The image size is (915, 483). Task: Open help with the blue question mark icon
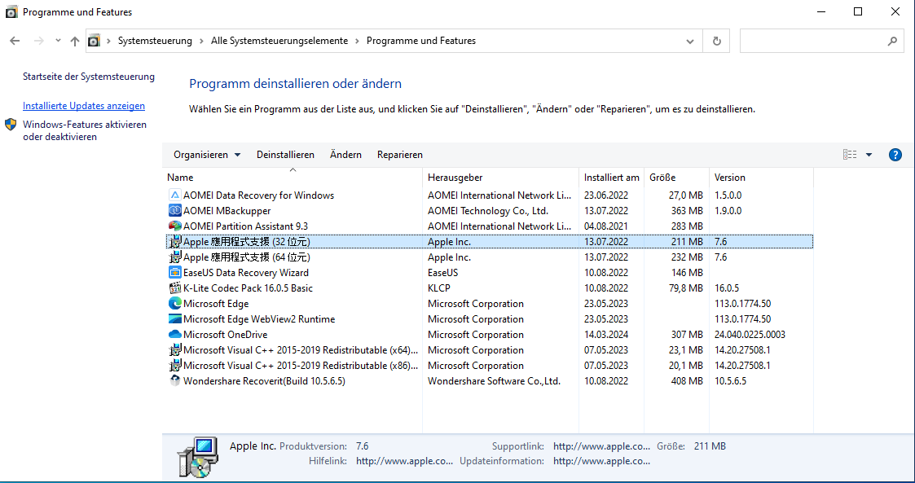(x=895, y=155)
